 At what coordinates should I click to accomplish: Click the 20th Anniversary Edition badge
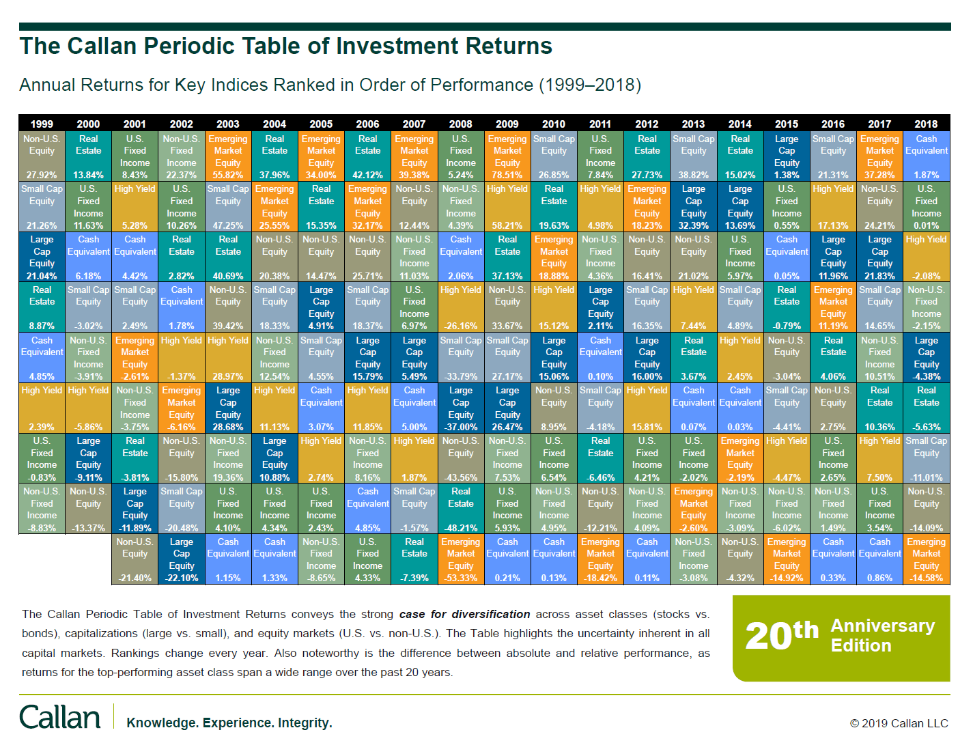pos(841,638)
